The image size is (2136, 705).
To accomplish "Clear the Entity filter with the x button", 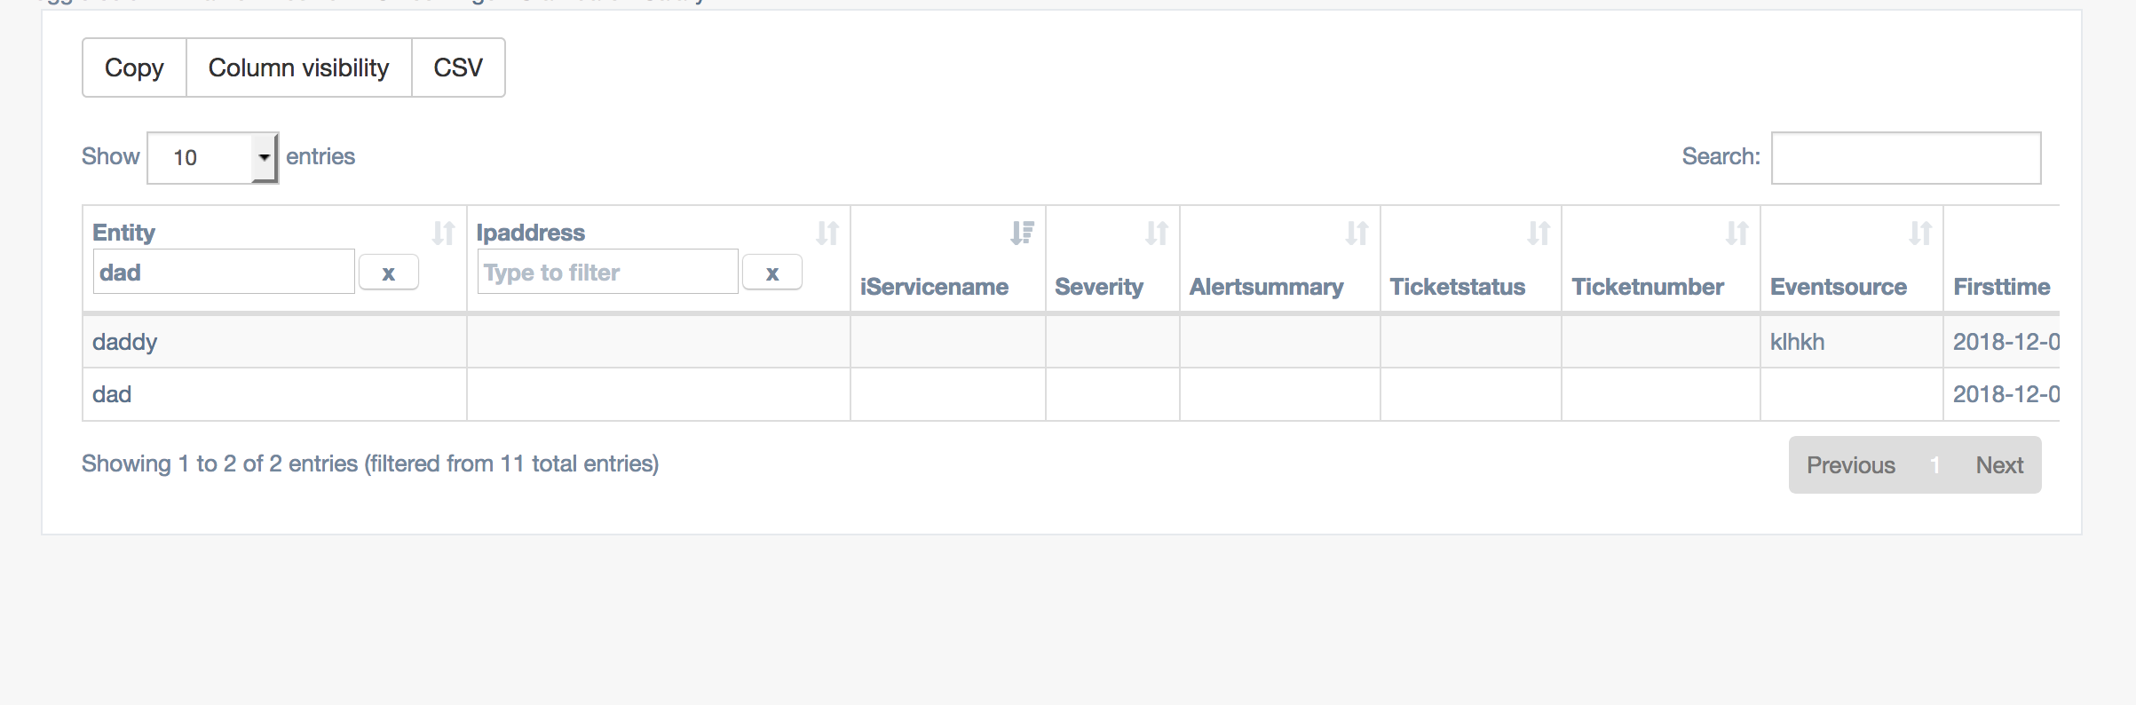I will point(389,272).
